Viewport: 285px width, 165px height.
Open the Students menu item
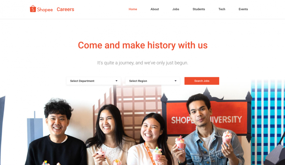tap(199, 9)
